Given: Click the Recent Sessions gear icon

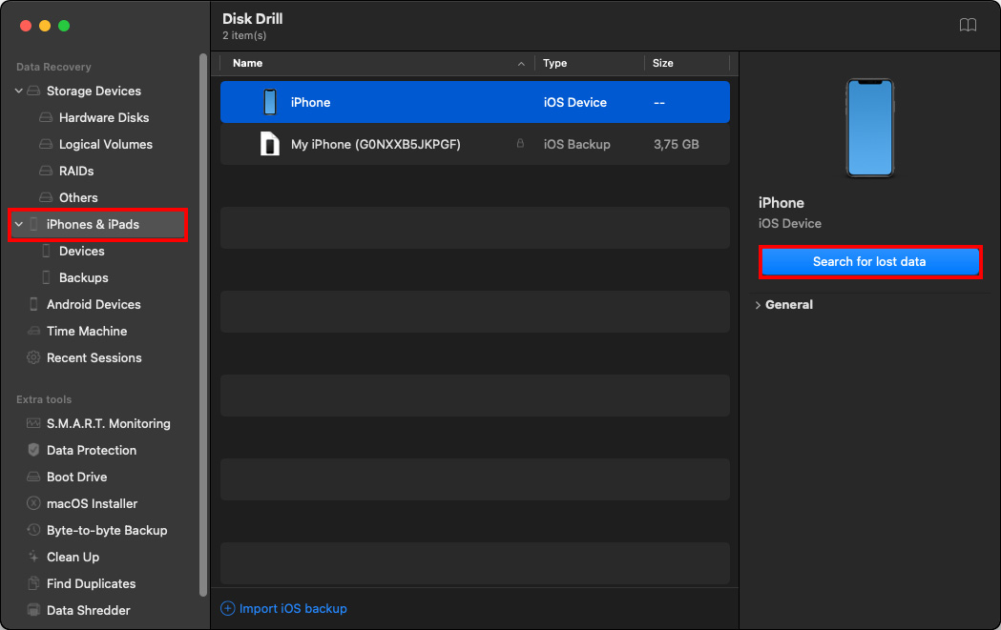Looking at the screenshot, I should coord(33,358).
